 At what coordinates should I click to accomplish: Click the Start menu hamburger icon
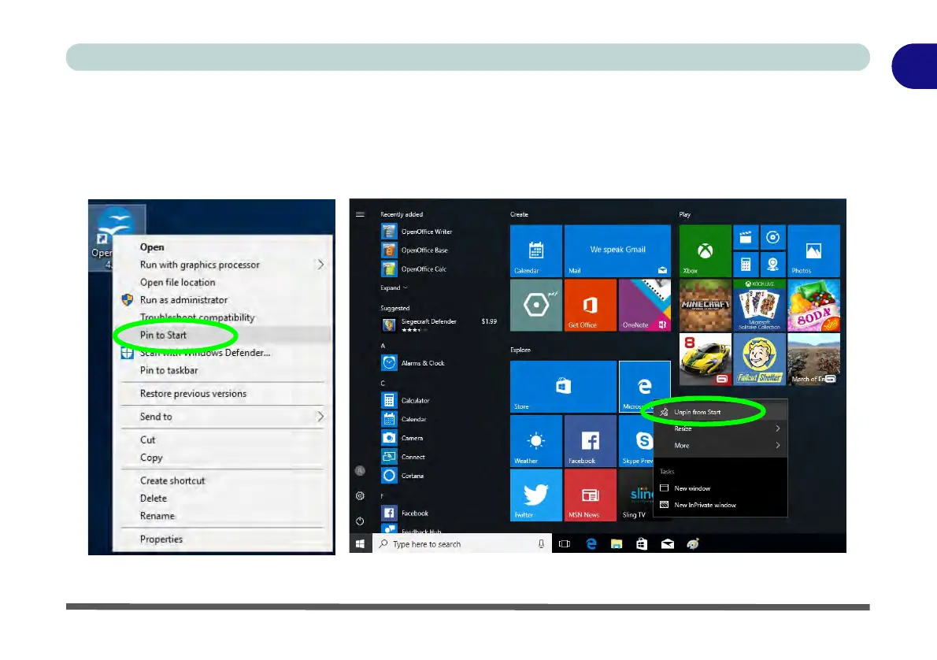360,214
